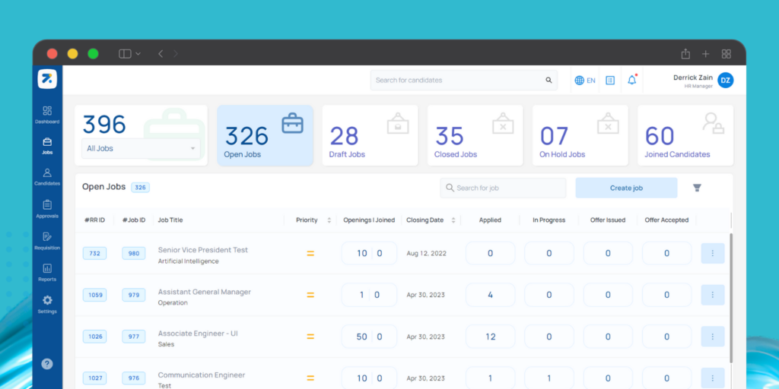Viewport: 779px width, 389px height.
Task: Select the Closed Jobs card
Action: tap(475, 135)
